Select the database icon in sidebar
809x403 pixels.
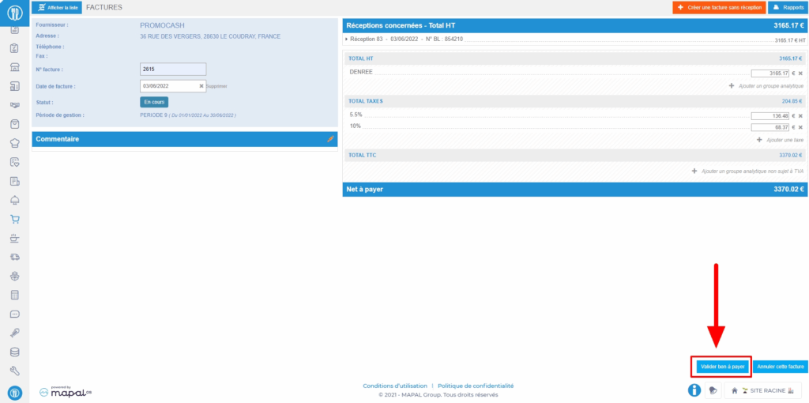pos(14,352)
